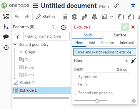Start a new Sketch

tap(45, 17)
